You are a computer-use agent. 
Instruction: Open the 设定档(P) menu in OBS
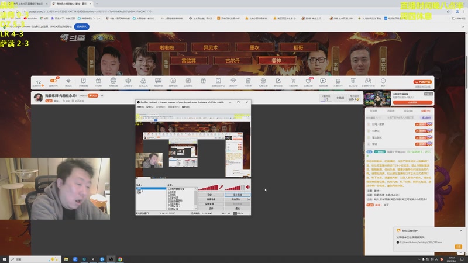(x=160, y=107)
